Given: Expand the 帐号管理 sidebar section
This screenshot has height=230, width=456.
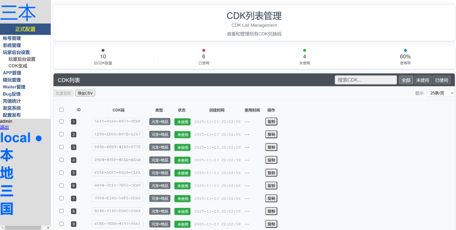Looking at the screenshot, I should [x=12, y=38].
